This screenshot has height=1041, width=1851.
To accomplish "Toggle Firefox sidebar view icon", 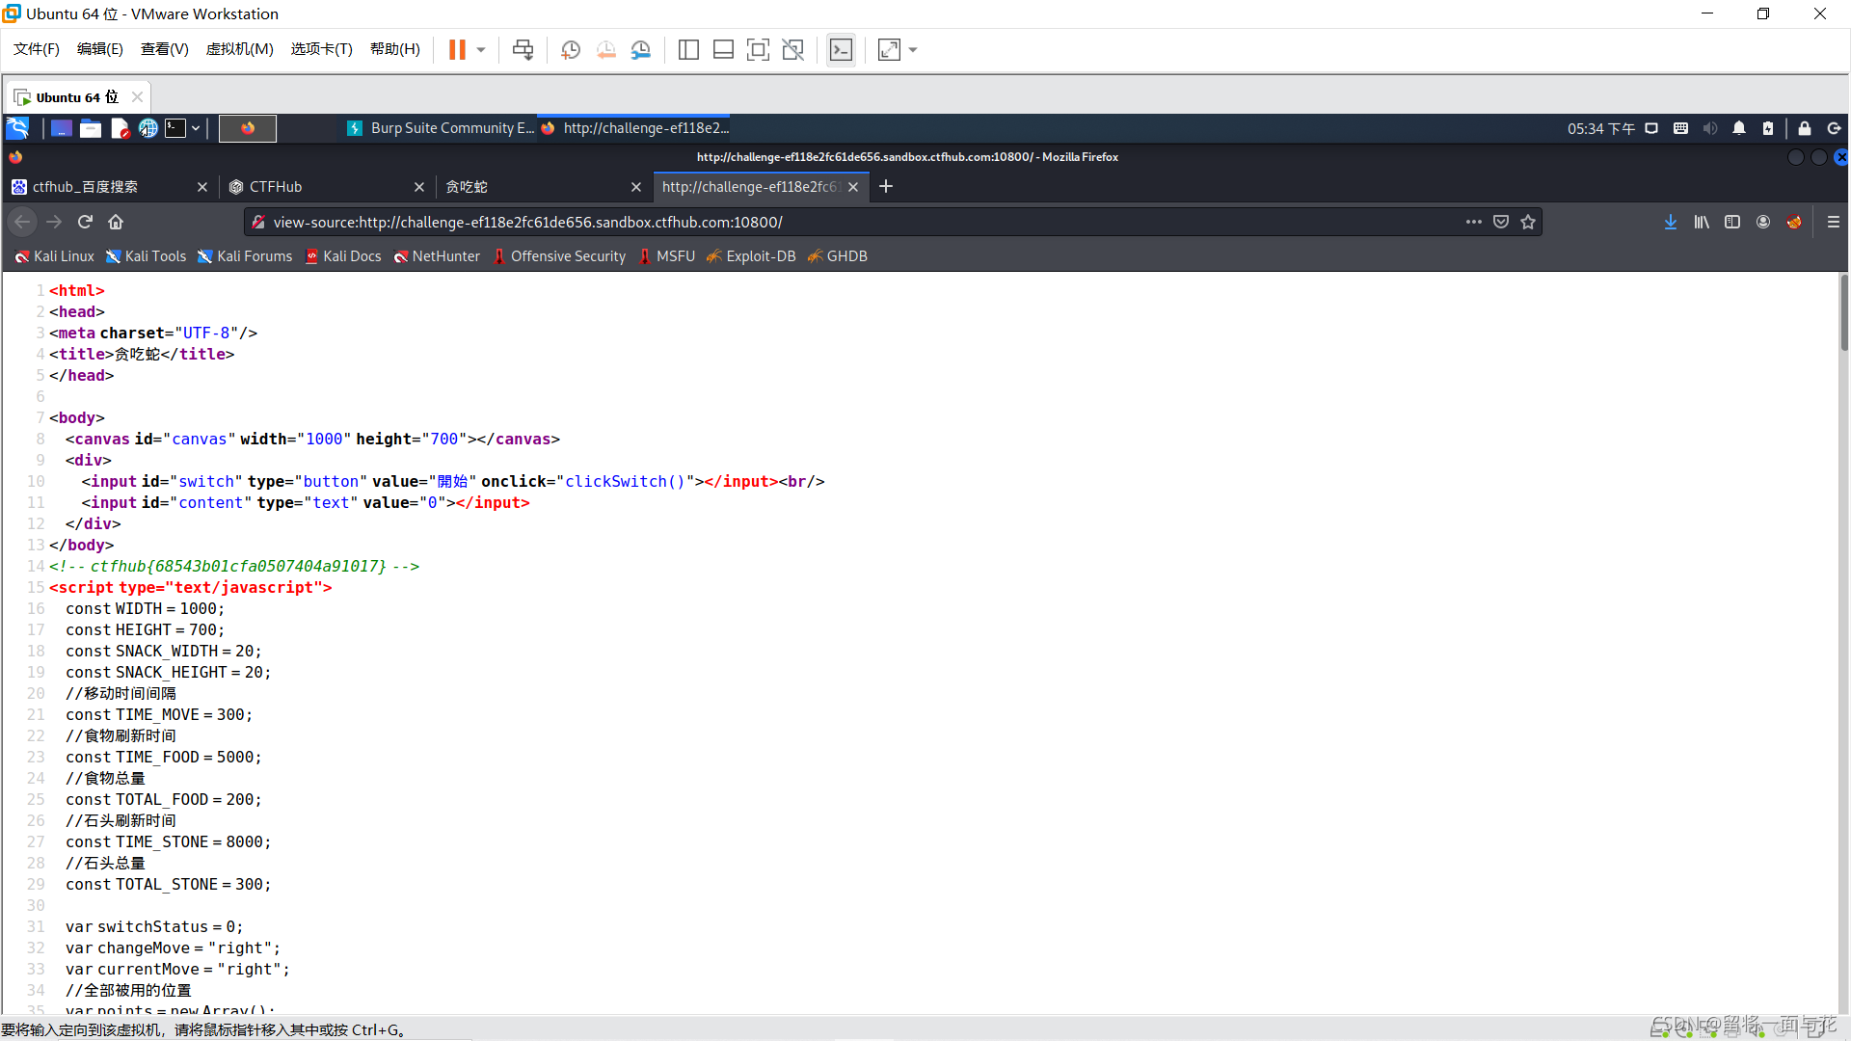I will pyautogui.click(x=1732, y=223).
